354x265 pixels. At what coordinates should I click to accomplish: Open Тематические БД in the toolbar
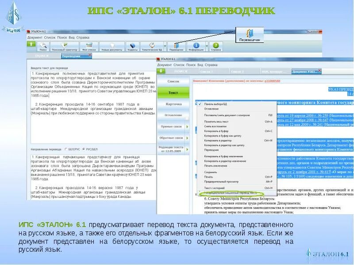(152, 46)
